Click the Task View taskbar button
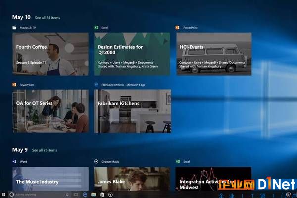The image size is (297, 198). (76, 195)
